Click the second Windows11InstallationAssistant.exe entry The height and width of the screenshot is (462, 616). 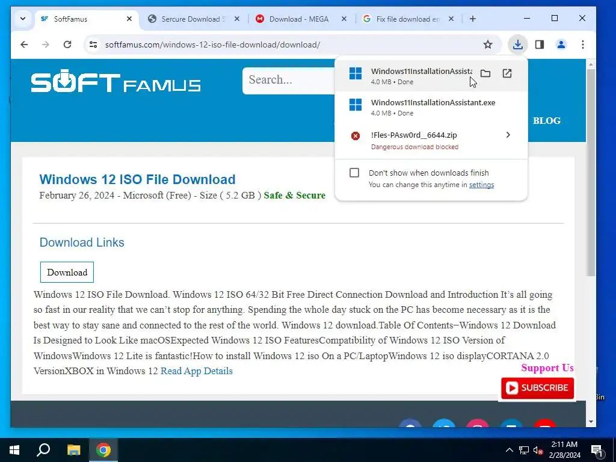click(x=431, y=107)
